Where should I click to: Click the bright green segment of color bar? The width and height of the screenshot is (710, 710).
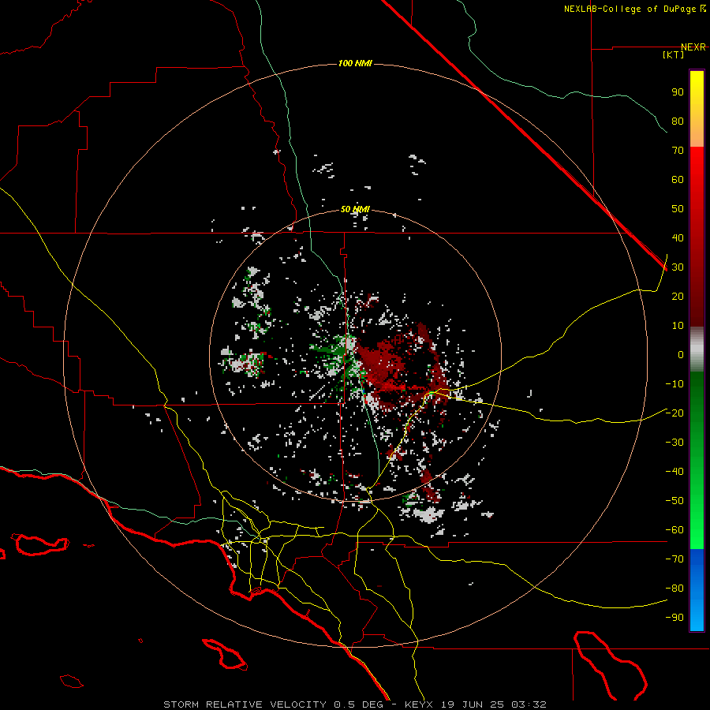coord(697,521)
